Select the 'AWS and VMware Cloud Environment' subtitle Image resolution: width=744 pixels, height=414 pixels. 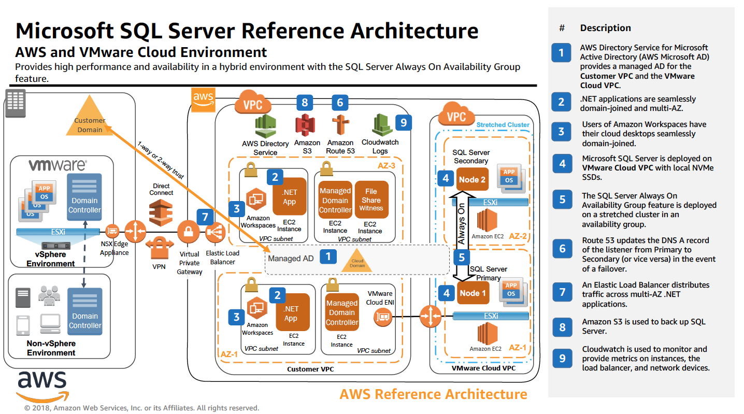point(141,52)
